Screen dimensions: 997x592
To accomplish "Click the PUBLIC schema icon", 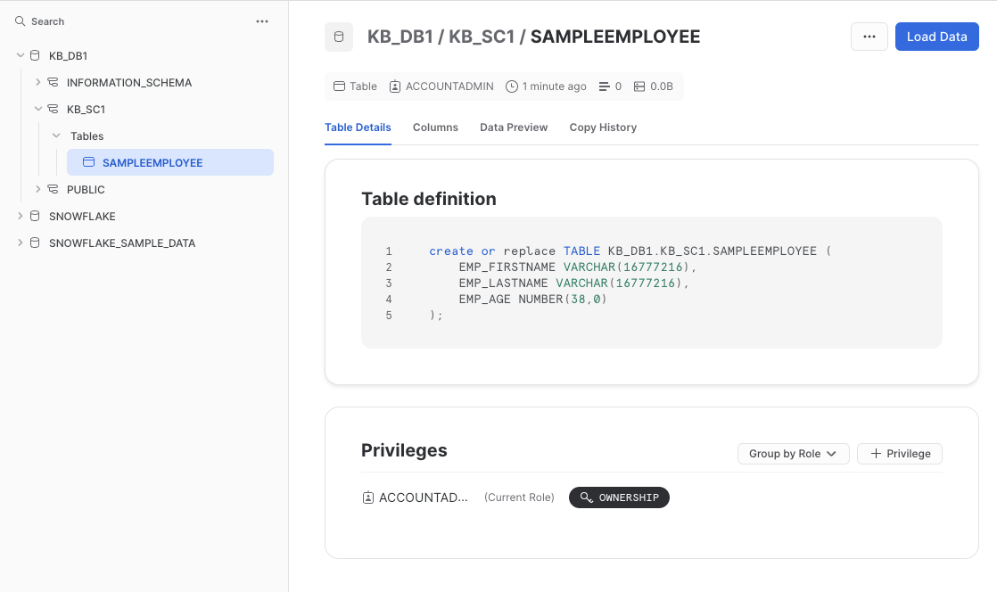I will coord(53,190).
